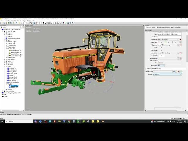Image resolution: width=188 pixels, height=141 pixels.
Task: Select the hoses node in scenegraph
Action: point(11,75)
